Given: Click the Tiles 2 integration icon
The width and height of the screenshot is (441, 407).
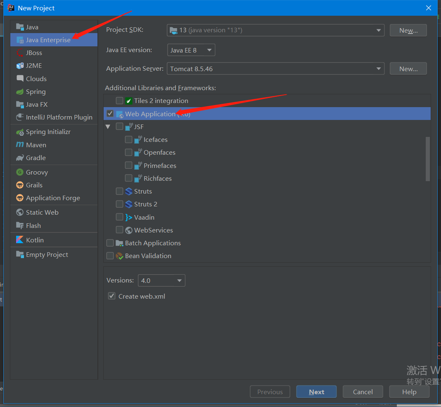Looking at the screenshot, I should coord(128,101).
